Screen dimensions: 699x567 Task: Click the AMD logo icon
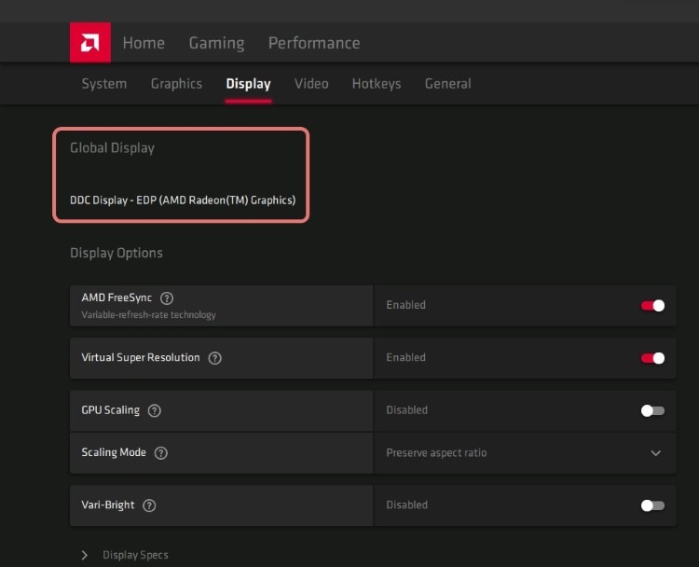[90, 42]
